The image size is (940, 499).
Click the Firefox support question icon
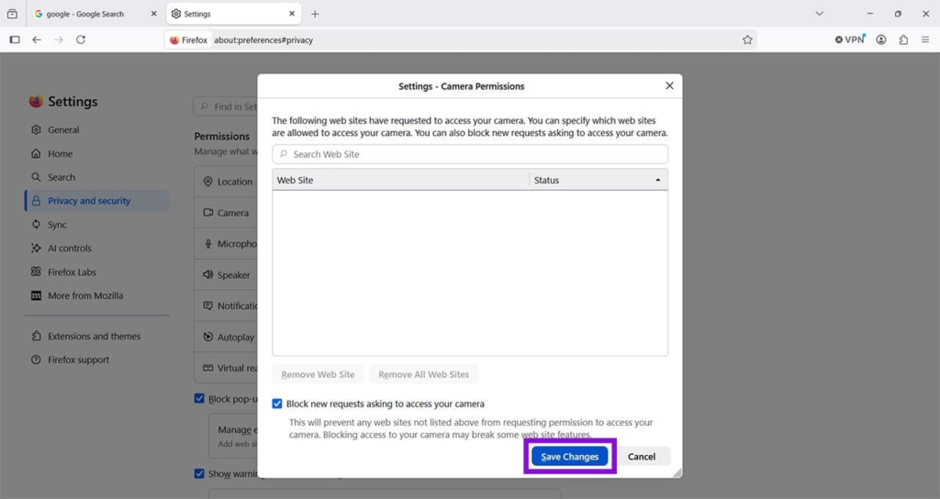tap(36, 360)
